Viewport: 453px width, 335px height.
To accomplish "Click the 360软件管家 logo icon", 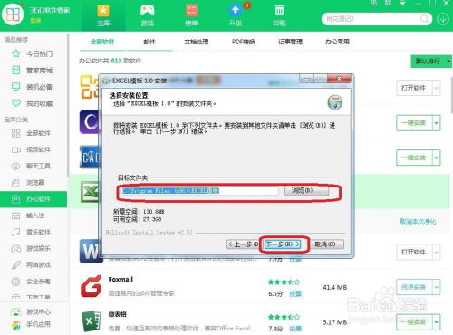I will tap(13, 14).
